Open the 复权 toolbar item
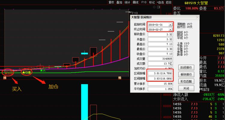The width and height of the screenshot is (225, 120). point(111,2)
